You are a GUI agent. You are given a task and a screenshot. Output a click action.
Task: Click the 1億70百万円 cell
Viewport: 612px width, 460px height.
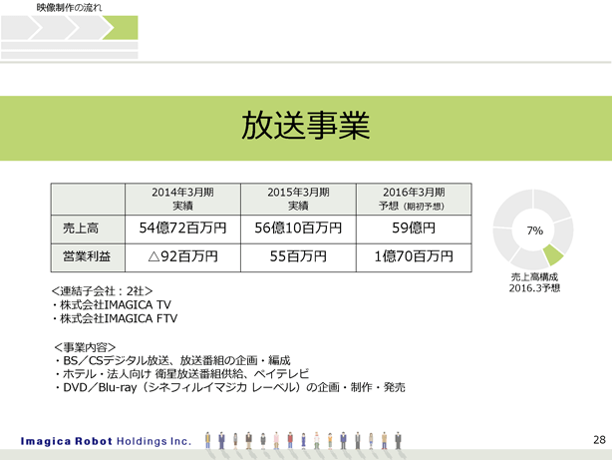point(414,257)
